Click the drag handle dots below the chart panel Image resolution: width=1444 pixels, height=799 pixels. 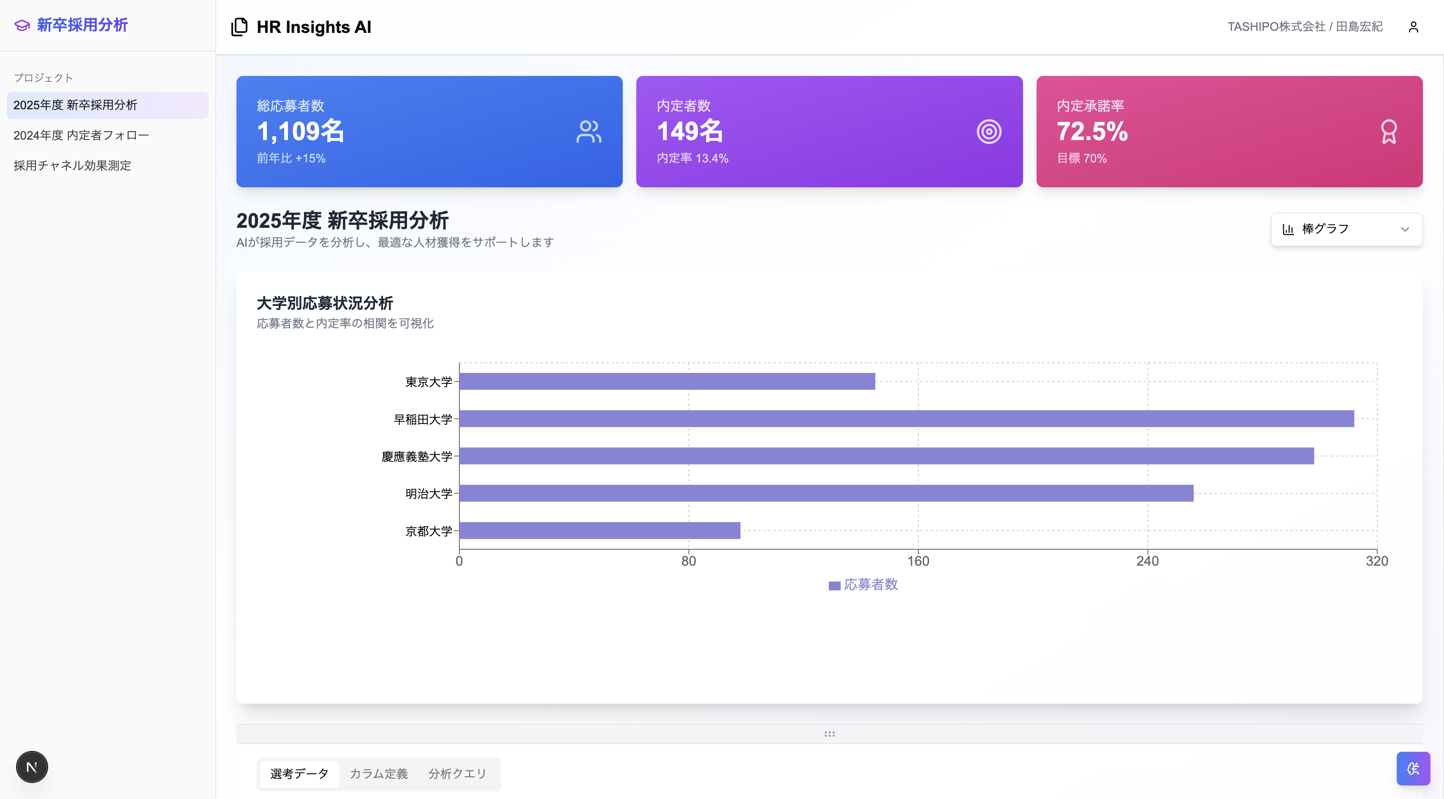pos(829,734)
